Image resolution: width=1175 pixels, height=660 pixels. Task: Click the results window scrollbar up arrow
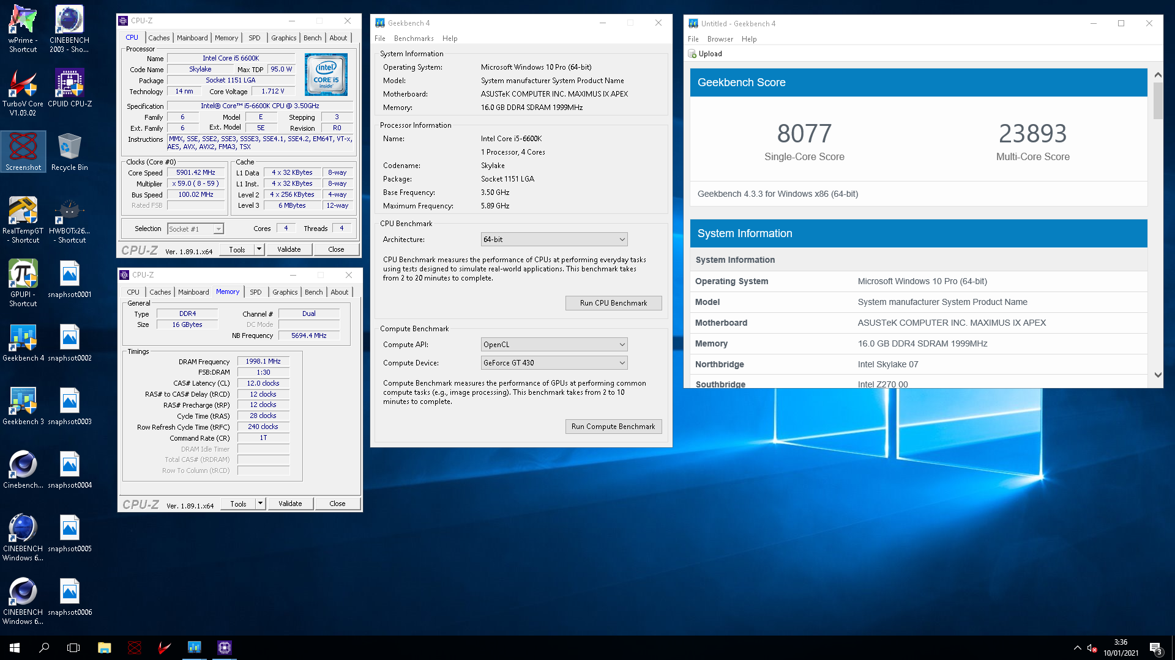1158,75
